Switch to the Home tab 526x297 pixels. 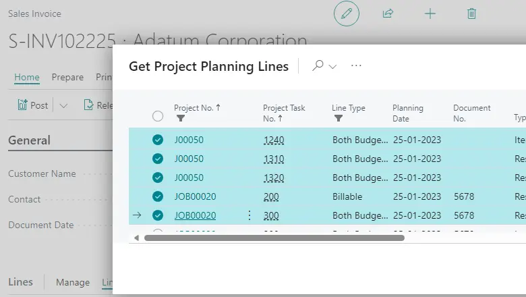point(27,78)
